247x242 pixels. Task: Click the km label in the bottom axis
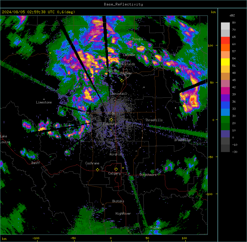4,239
